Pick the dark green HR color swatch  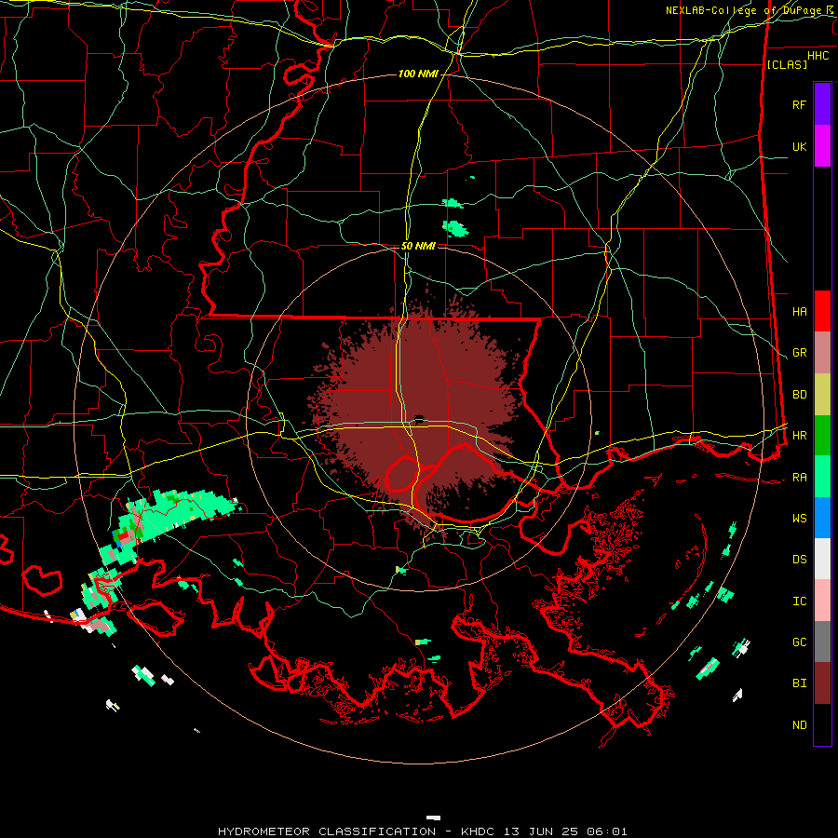pos(822,436)
